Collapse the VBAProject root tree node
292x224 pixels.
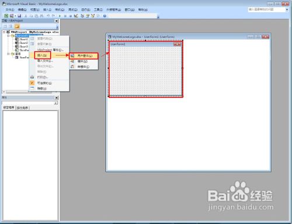pos(4,32)
